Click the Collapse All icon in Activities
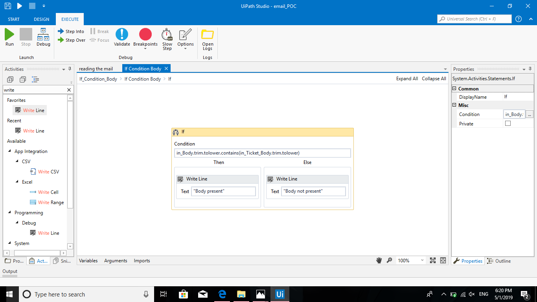This screenshot has height=302, width=537. click(23, 79)
